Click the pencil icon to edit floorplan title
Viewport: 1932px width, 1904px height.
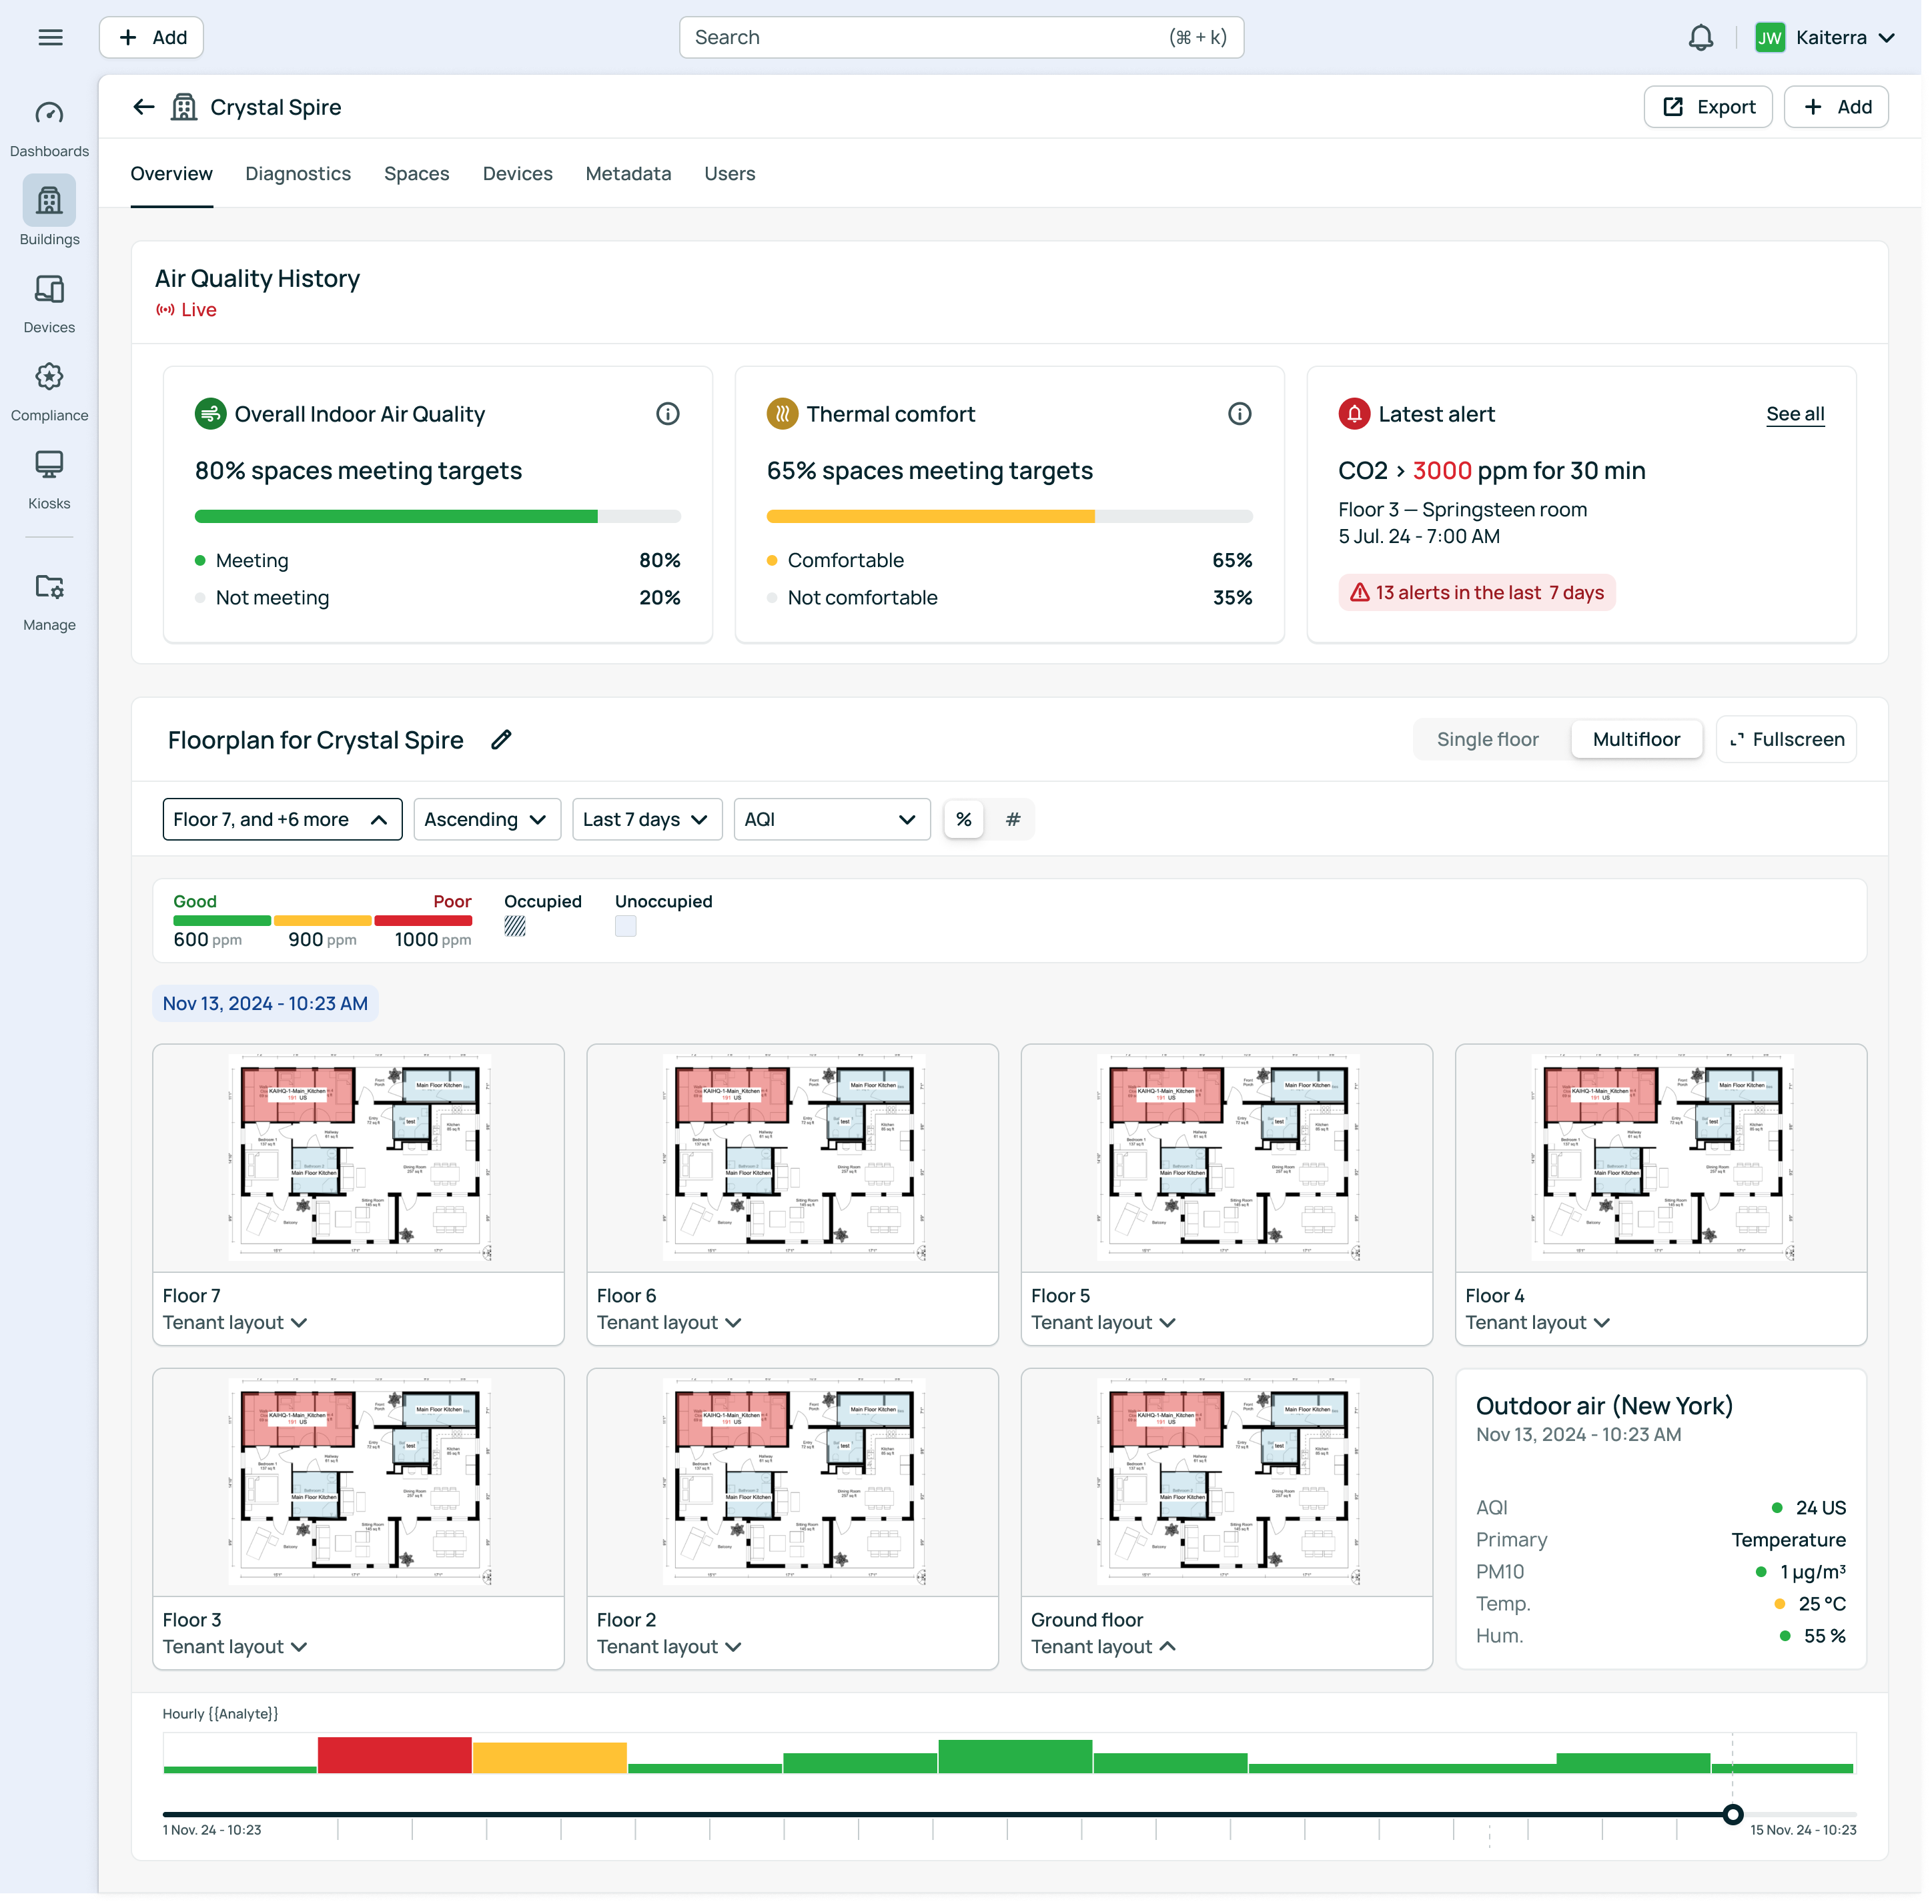(x=501, y=740)
